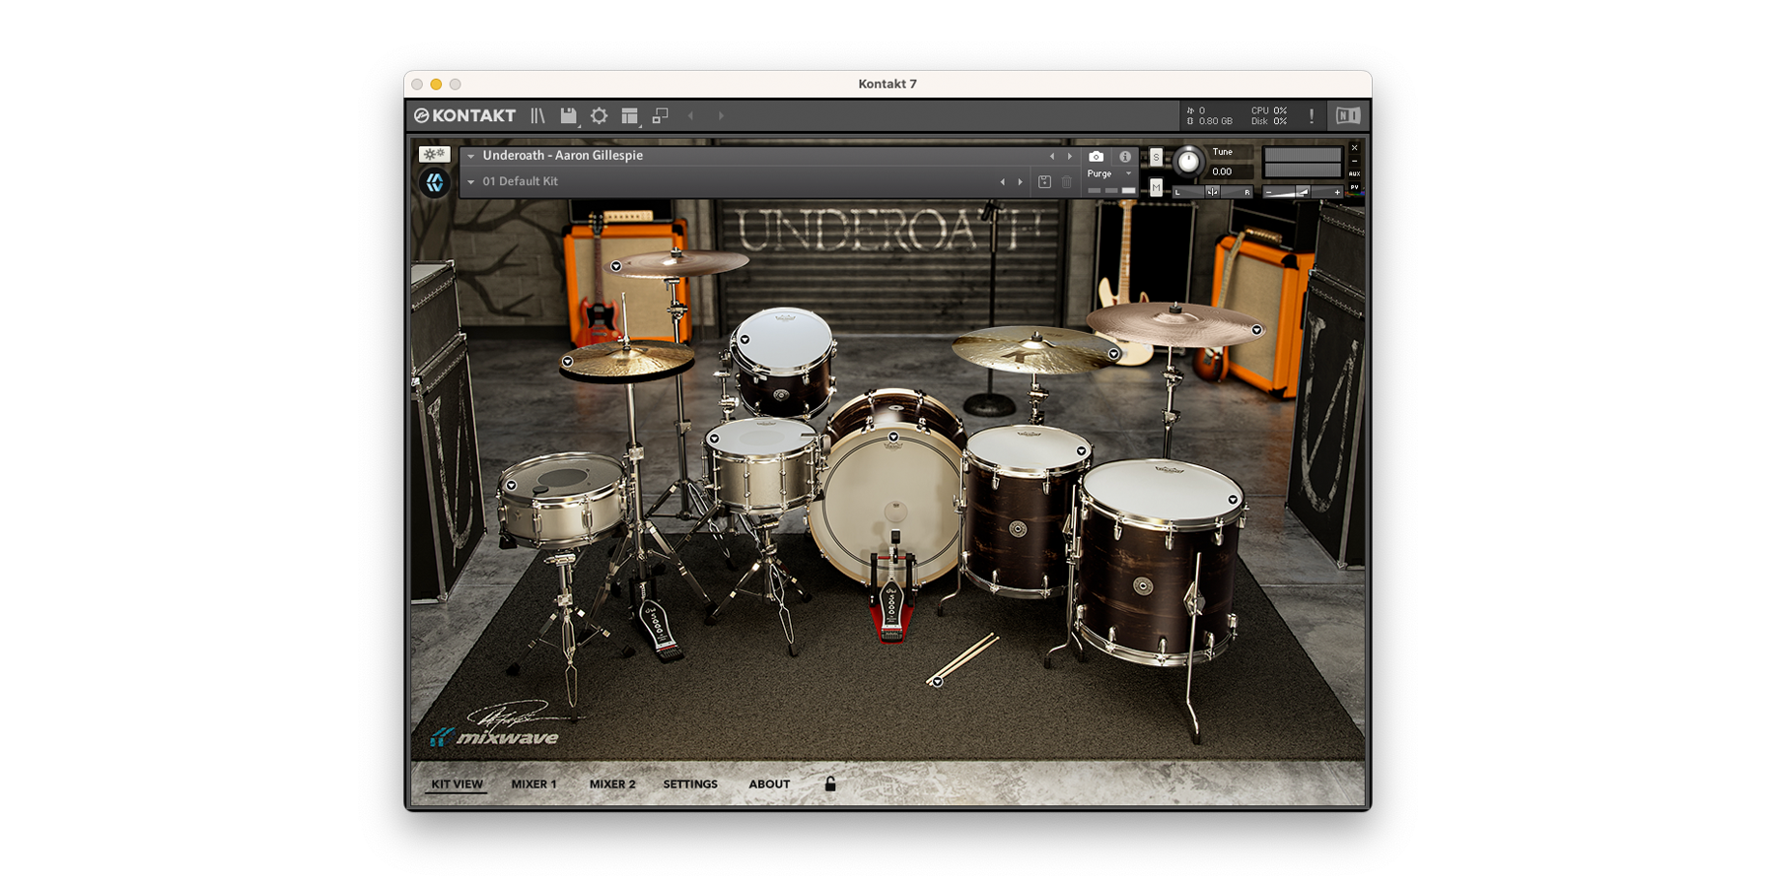Viewport: 1775px width, 888px height.
Task: Click the camera snapshot icon
Action: tap(1096, 157)
